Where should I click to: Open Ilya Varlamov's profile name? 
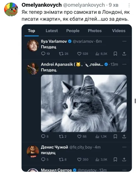click(x=54, y=41)
